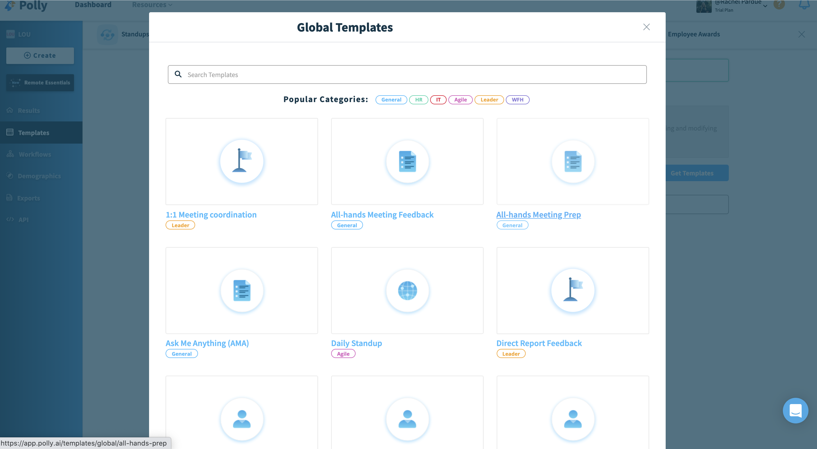Image resolution: width=817 pixels, height=449 pixels.
Task: Open the Daily Standup template link
Action: (x=356, y=343)
